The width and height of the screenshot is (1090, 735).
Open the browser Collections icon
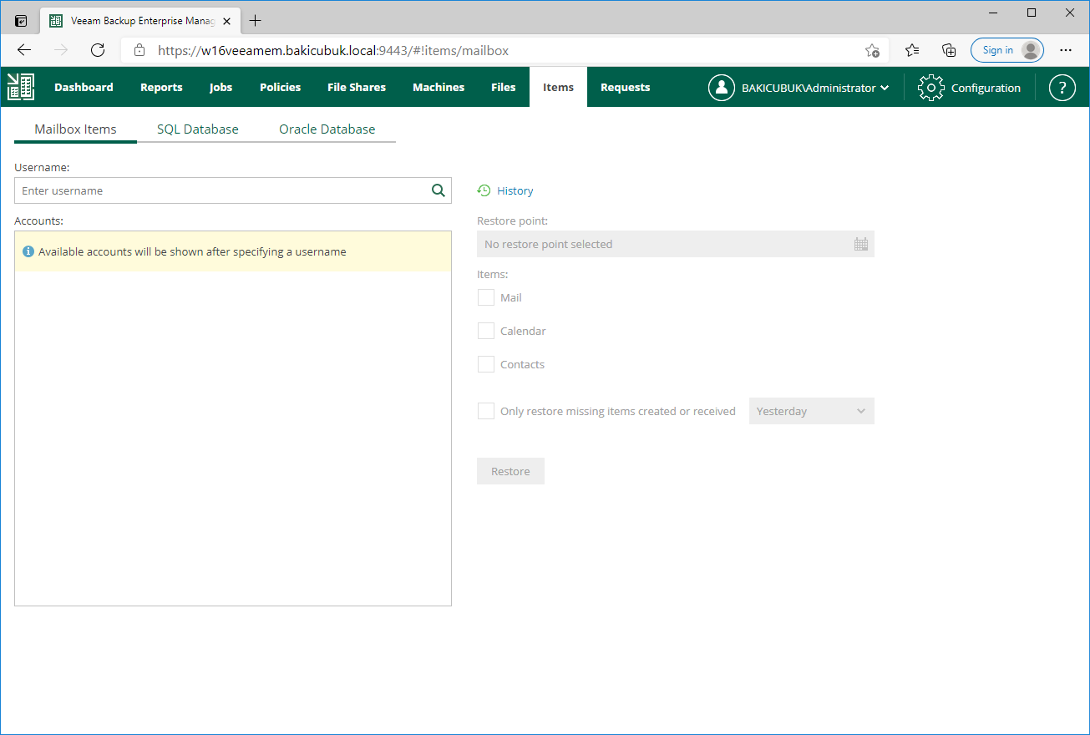coord(949,50)
